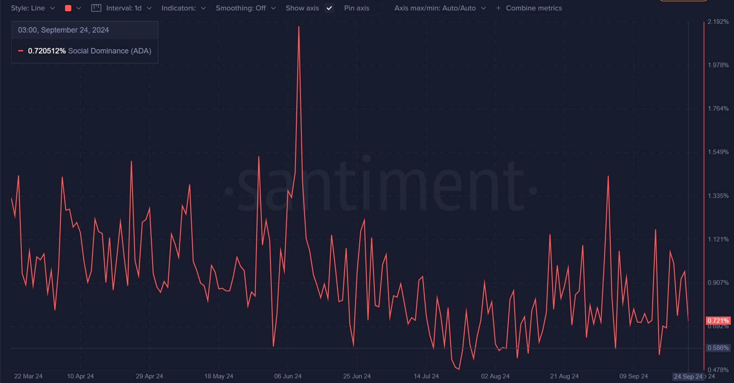734x383 pixels.
Task: Click the Pin axis label
Action: point(357,8)
